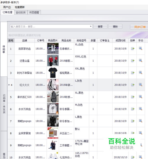Click the 手动 magnifier icon for row 7
The width and height of the screenshot is (148, 159).
click(x=141, y=121)
